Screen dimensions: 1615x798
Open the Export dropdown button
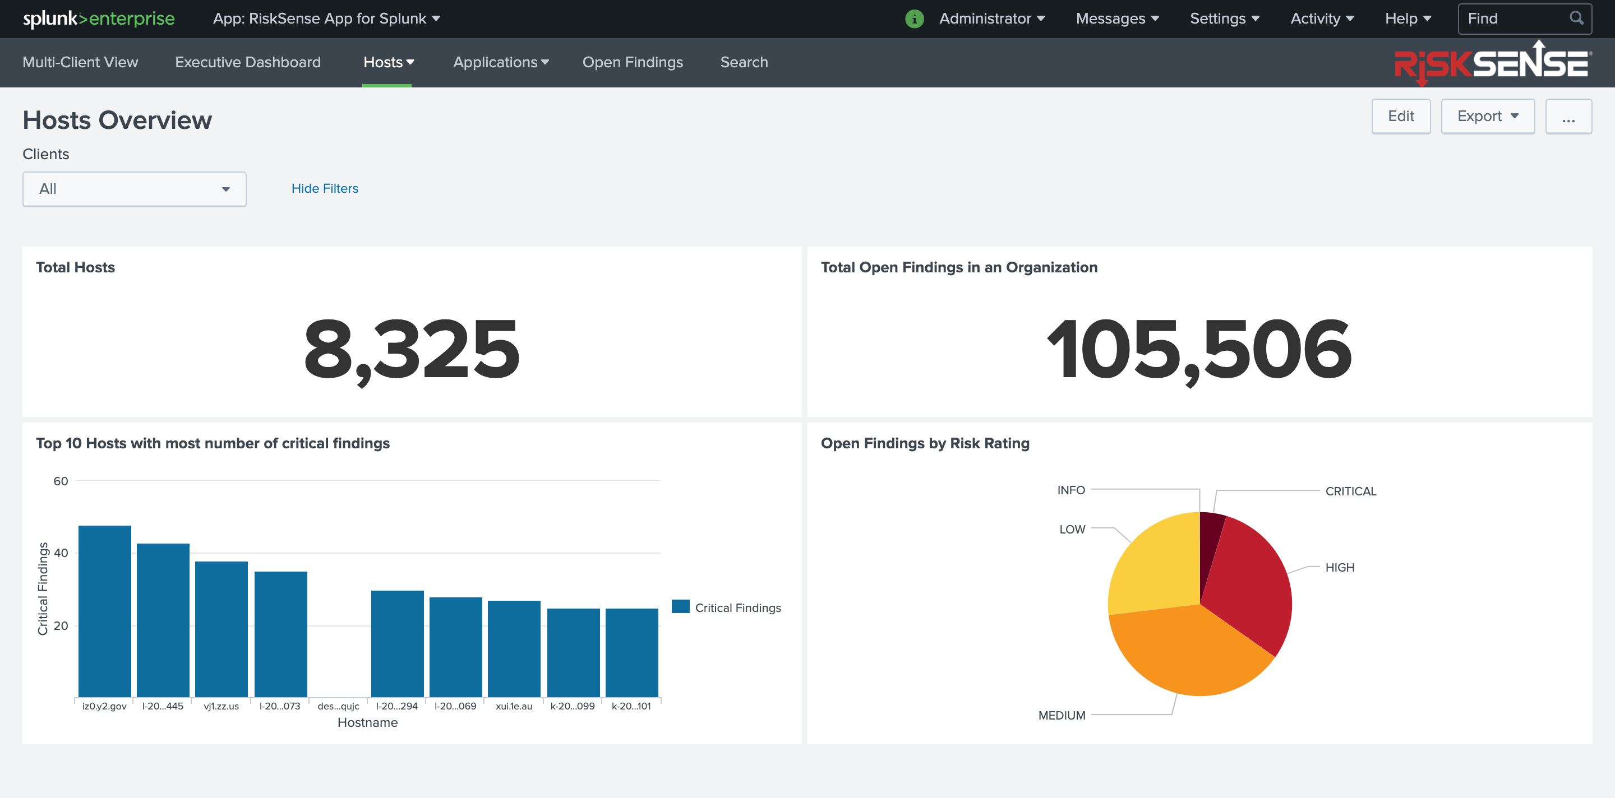[x=1488, y=117]
